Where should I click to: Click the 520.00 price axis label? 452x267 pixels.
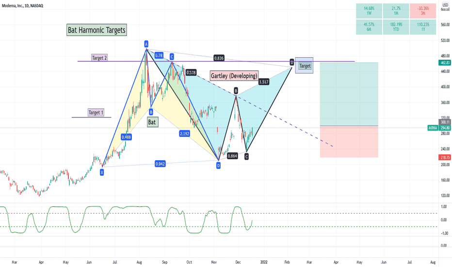tap(445, 40)
